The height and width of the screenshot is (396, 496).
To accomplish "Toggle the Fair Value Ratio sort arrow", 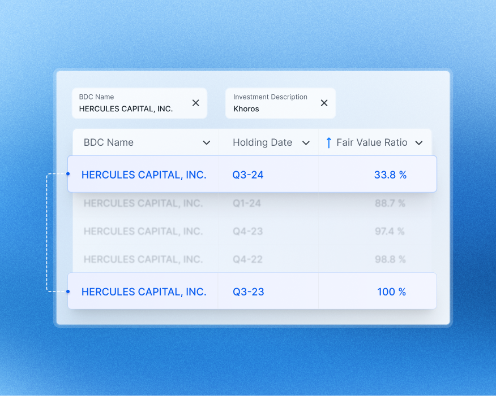I will pyautogui.click(x=328, y=142).
